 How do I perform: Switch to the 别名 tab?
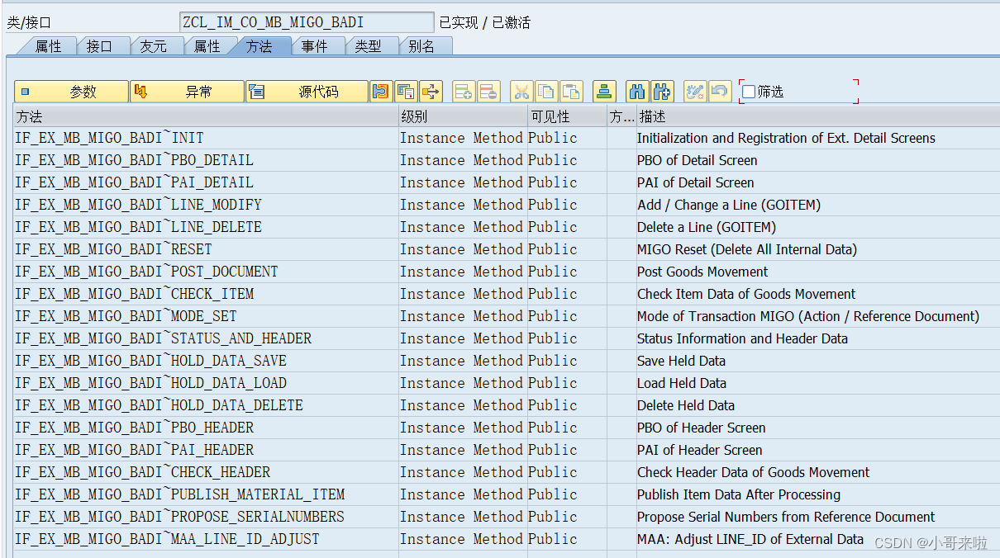pos(422,46)
